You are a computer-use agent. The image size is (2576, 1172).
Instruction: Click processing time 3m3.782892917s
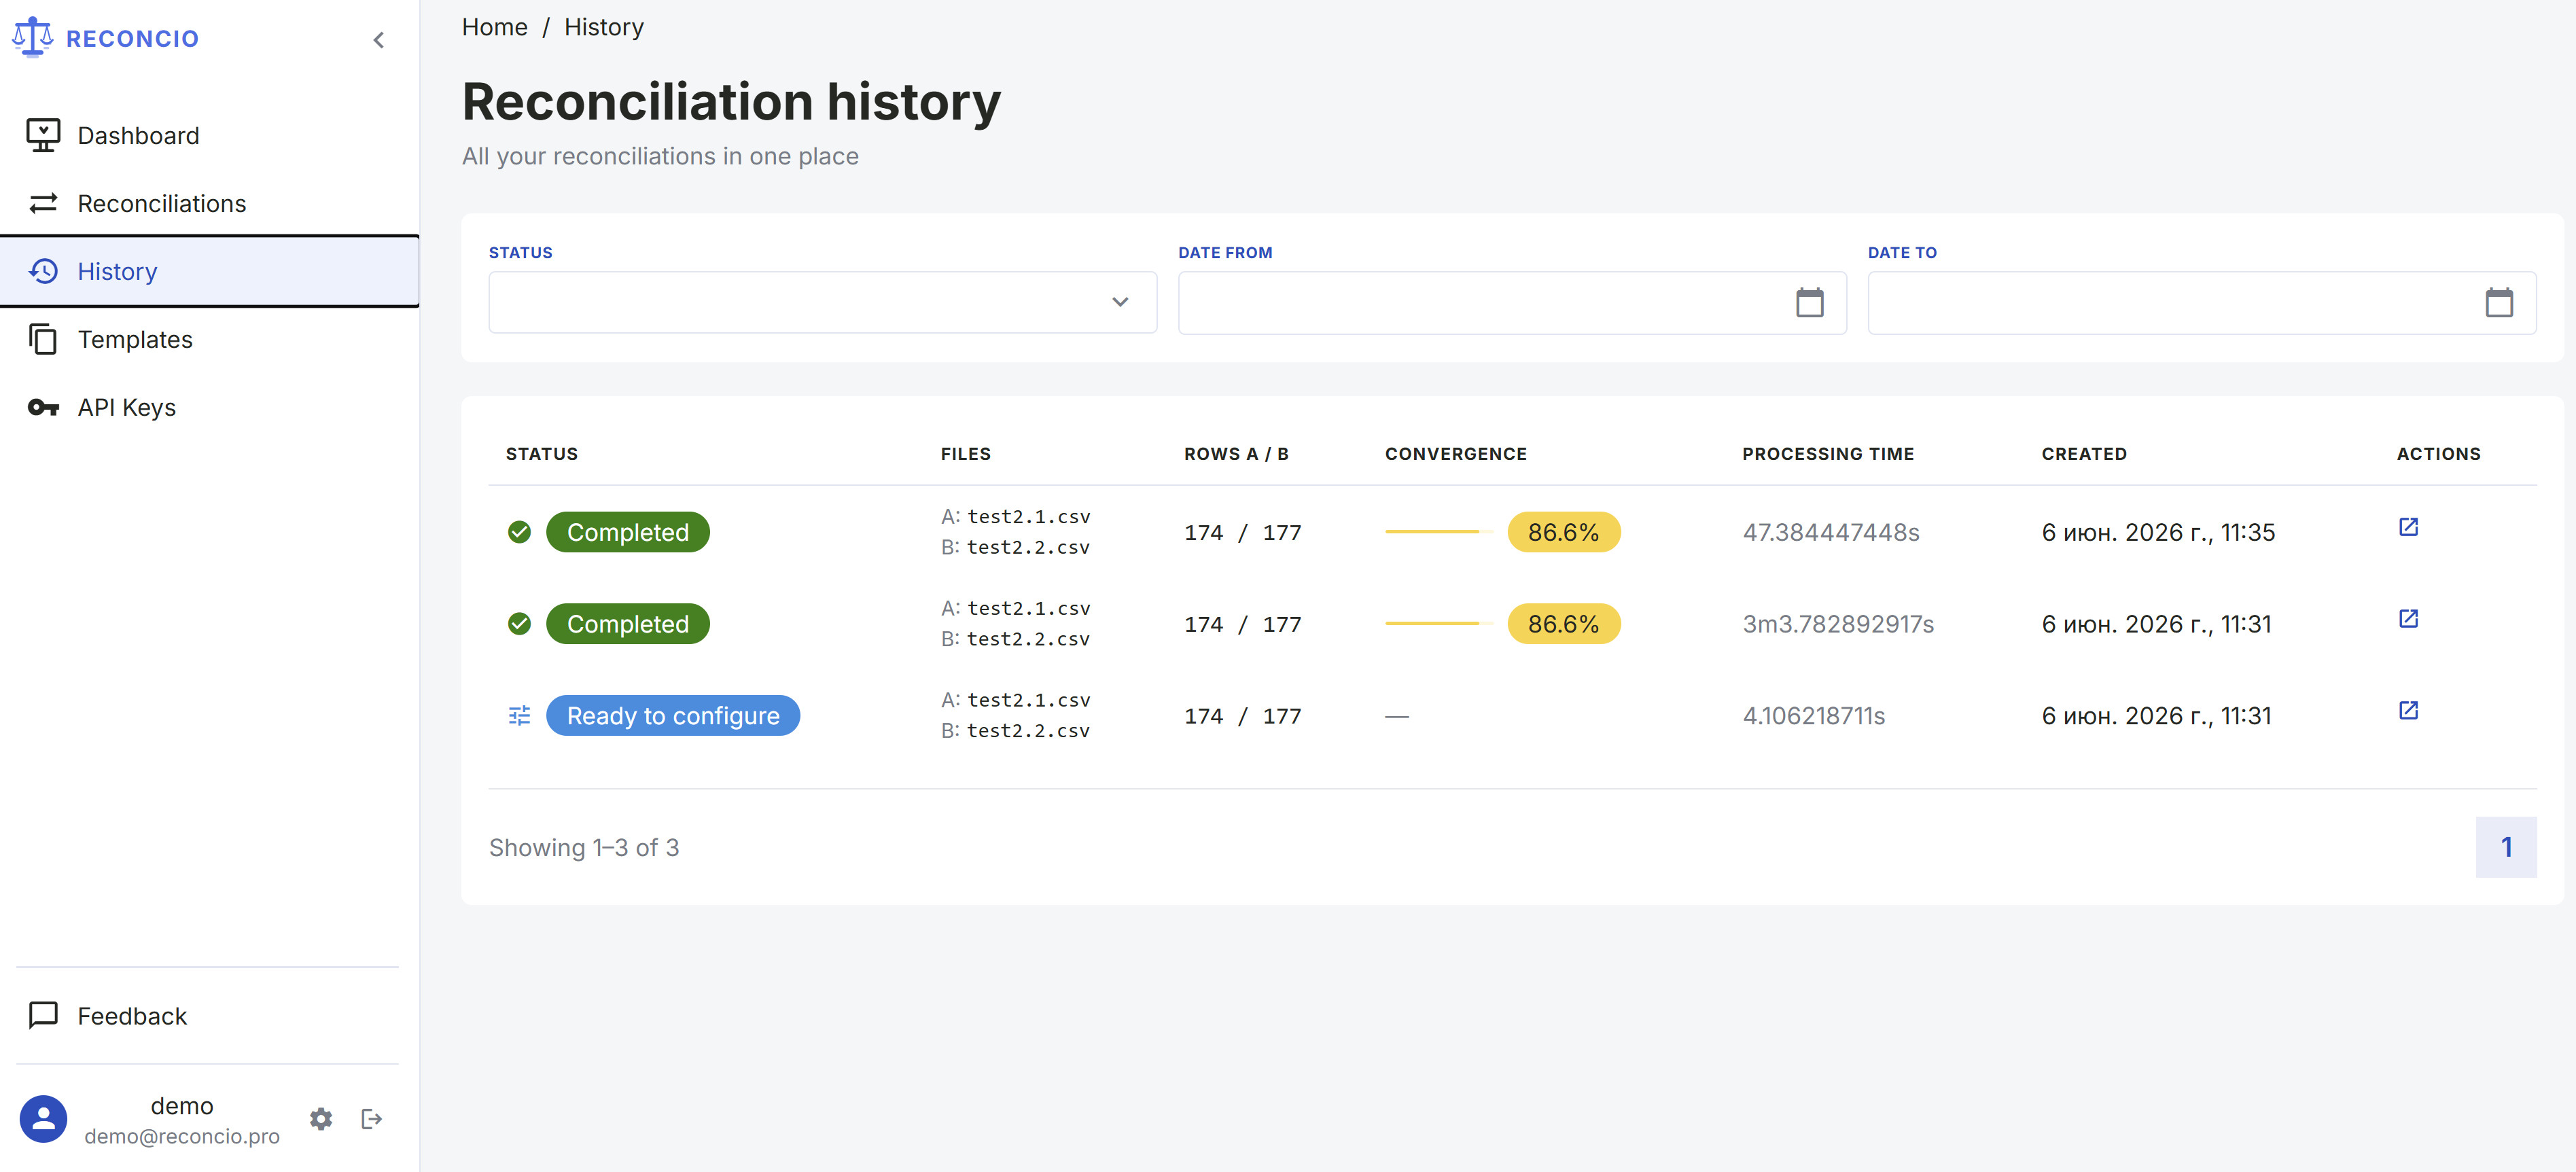click(1838, 624)
